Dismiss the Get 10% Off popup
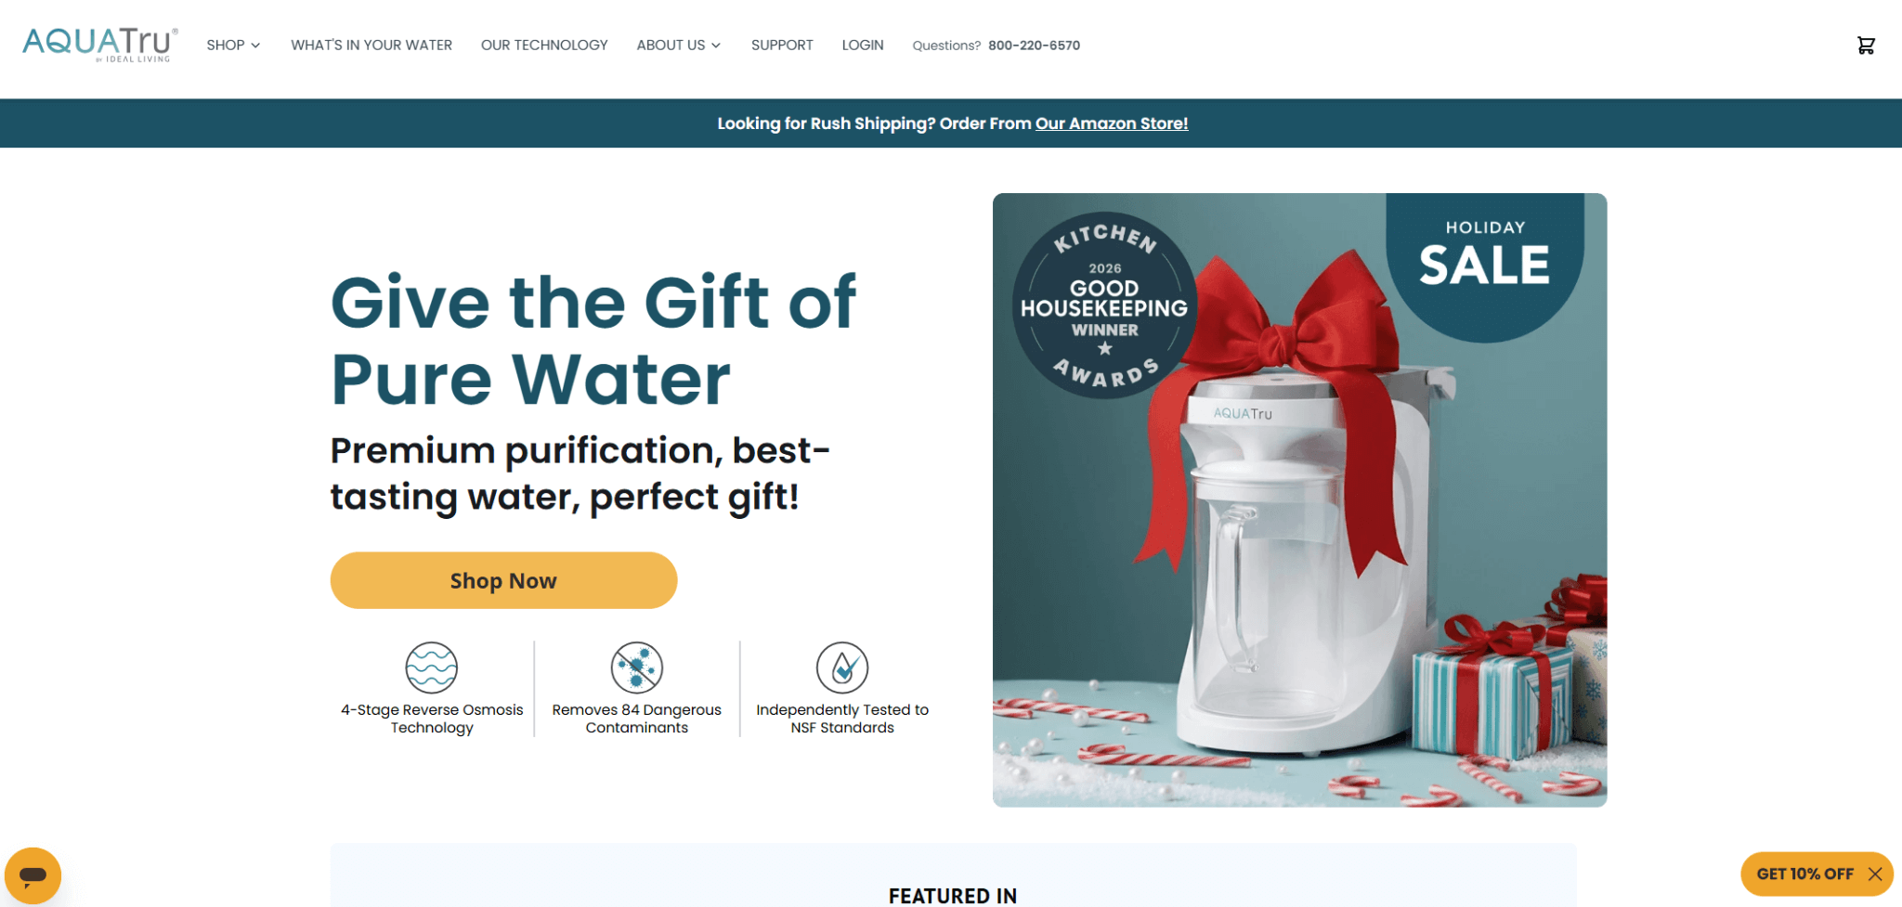This screenshot has height=907, width=1902. coord(1875,874)
